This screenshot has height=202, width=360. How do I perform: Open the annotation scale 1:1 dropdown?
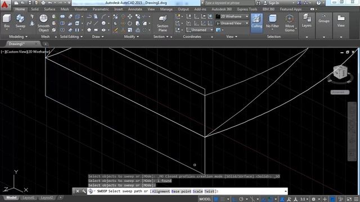click(x=304, y=199)
